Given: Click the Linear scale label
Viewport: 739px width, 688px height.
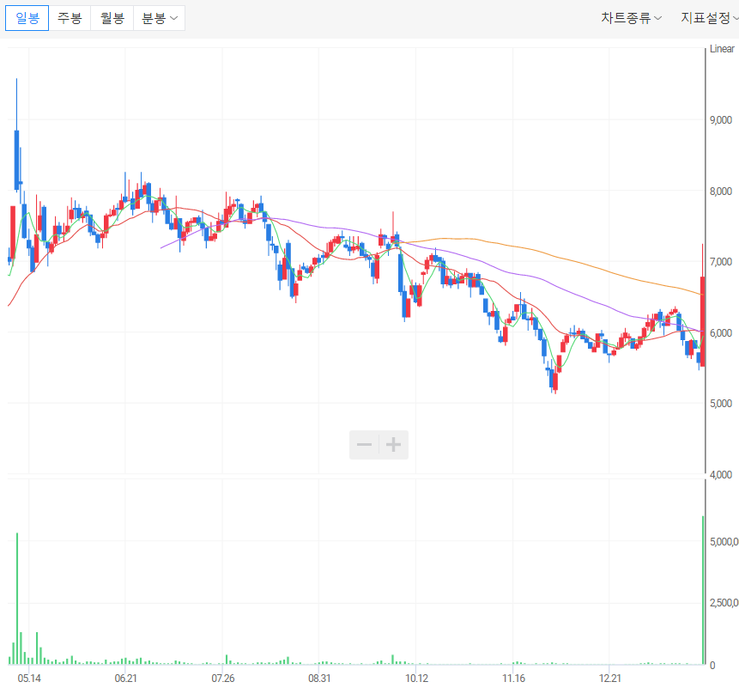Looking at the screenshot, I should point(722,49).
